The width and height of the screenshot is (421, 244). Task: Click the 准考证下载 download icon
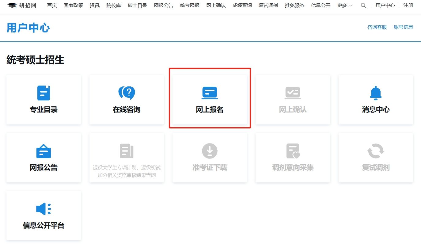(x=210, y=151)
